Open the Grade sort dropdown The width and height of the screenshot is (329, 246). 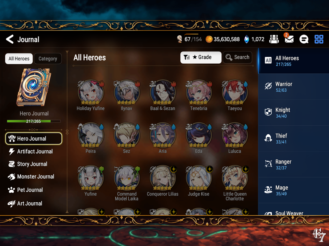[201, 57]
